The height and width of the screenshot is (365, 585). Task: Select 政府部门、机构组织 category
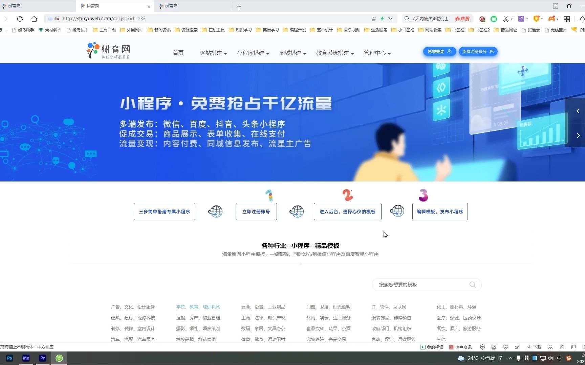point(391,328)
